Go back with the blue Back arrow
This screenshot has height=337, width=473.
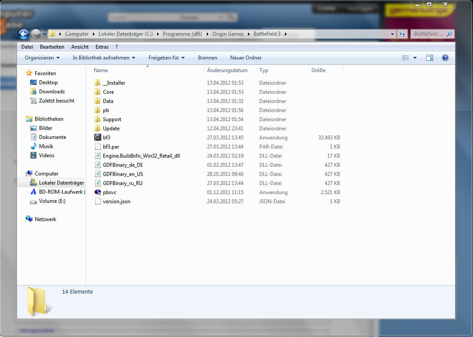(x=24, y=34)
